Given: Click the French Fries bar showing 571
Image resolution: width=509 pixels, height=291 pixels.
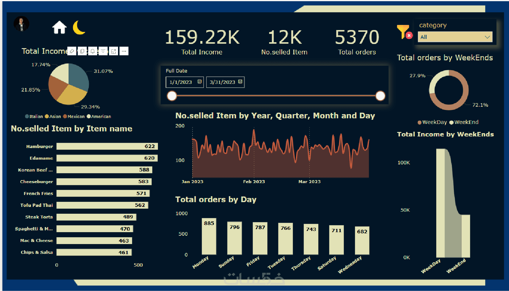Looking at the screenshot, I should 103,193.
